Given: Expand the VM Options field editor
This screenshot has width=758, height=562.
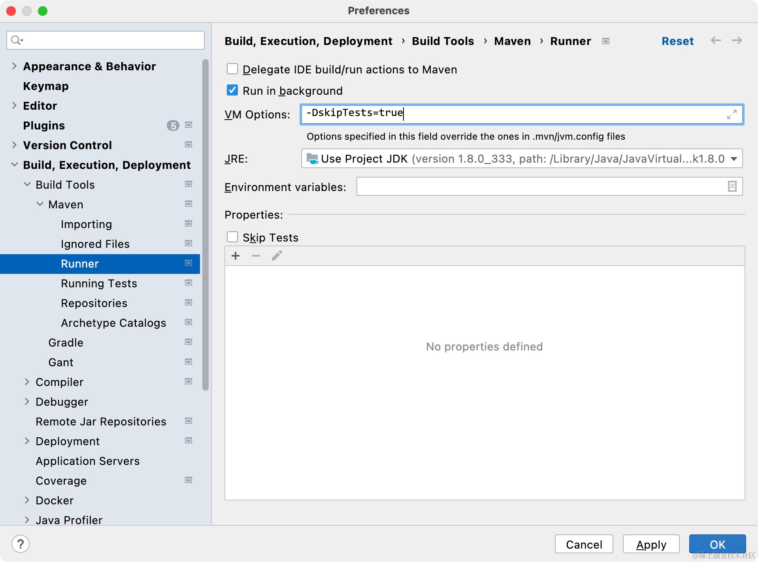Looking at the screenshot, I should tap(732, 114).
